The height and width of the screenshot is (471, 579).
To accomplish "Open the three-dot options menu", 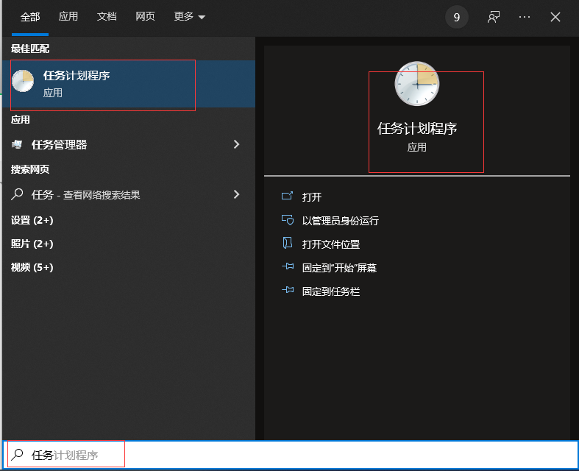I will point(525,17).
